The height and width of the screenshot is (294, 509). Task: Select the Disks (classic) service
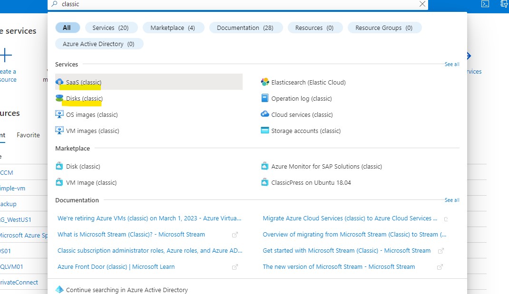click(x=83, y=98)
